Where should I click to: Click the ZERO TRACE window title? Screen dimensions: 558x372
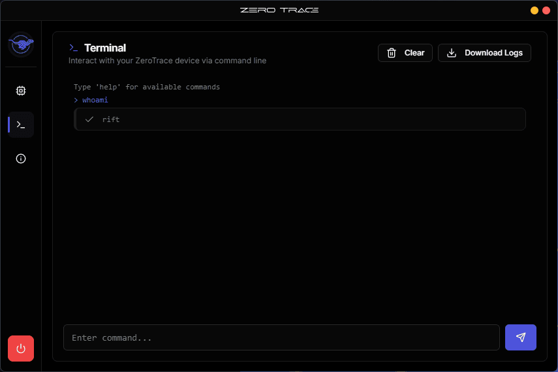pyautogui.click(x=279, y=10)
